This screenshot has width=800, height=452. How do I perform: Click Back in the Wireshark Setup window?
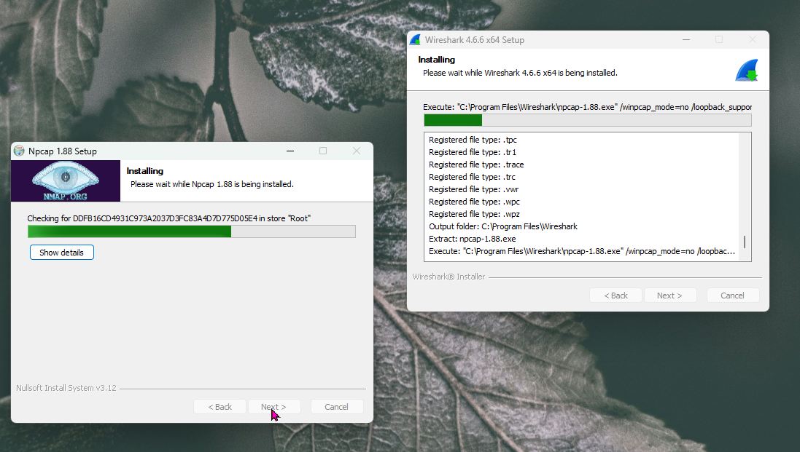pos(615,296)
